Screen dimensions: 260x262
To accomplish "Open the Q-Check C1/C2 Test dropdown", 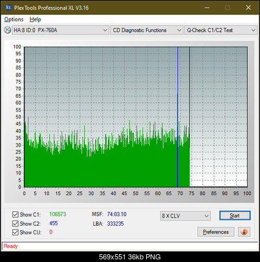I will pos(221,30).
